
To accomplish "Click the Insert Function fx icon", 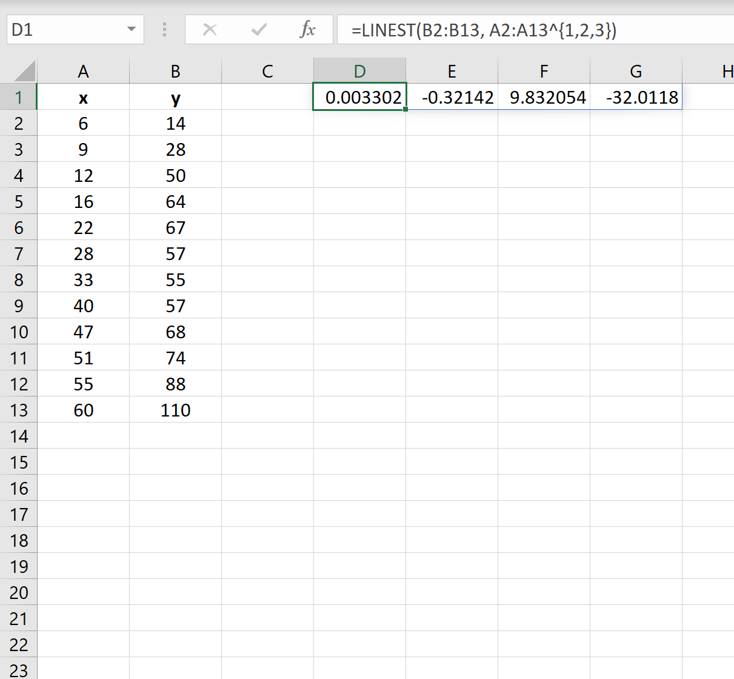I will coord(309,30).
